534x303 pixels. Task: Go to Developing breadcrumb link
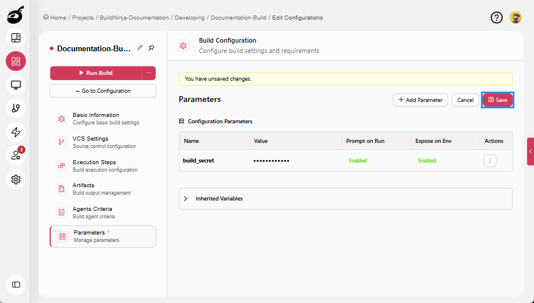pyautogui.click(x=190, y=18)
